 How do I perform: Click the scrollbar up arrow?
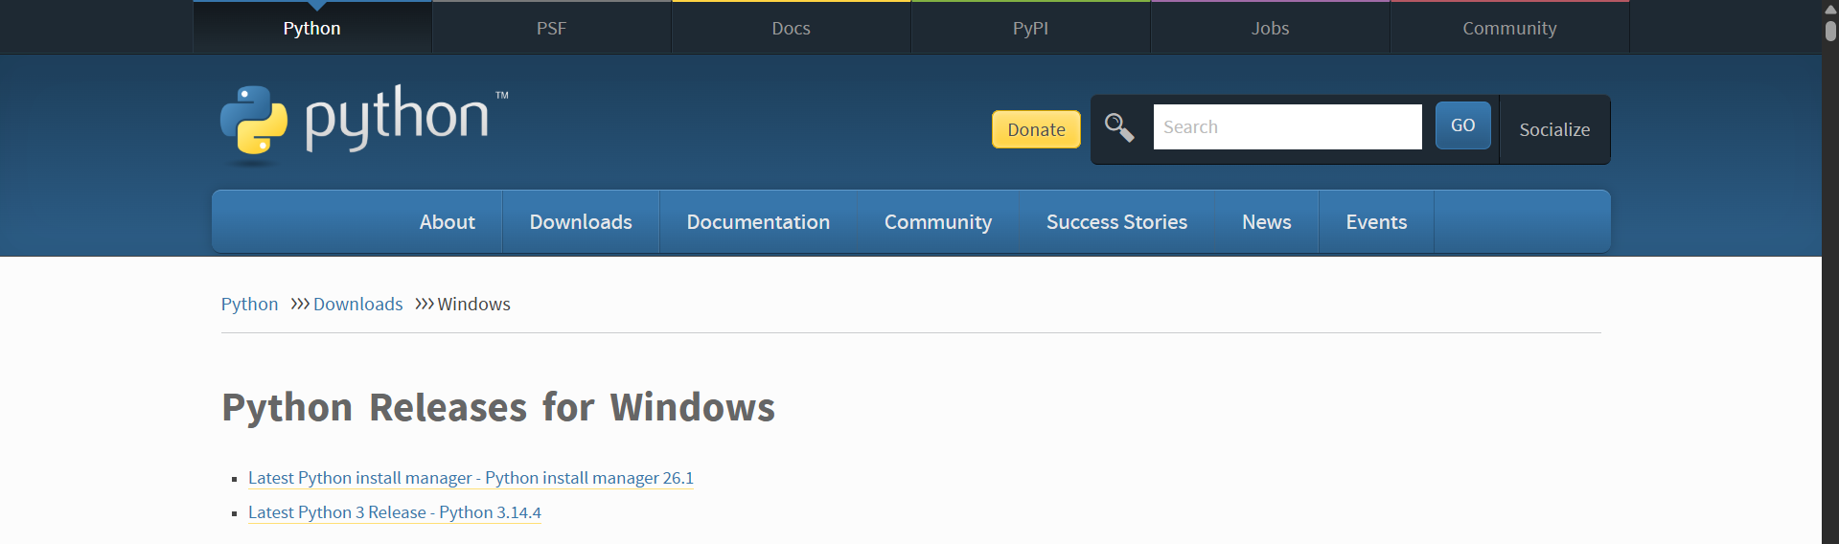point(1830,9)
